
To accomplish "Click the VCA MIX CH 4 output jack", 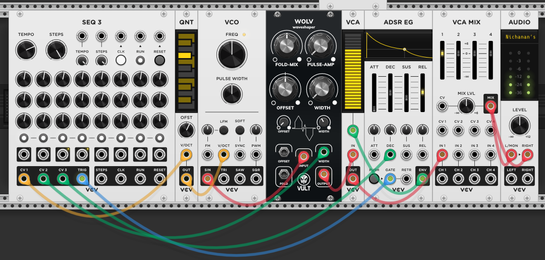I will (491, 179).
